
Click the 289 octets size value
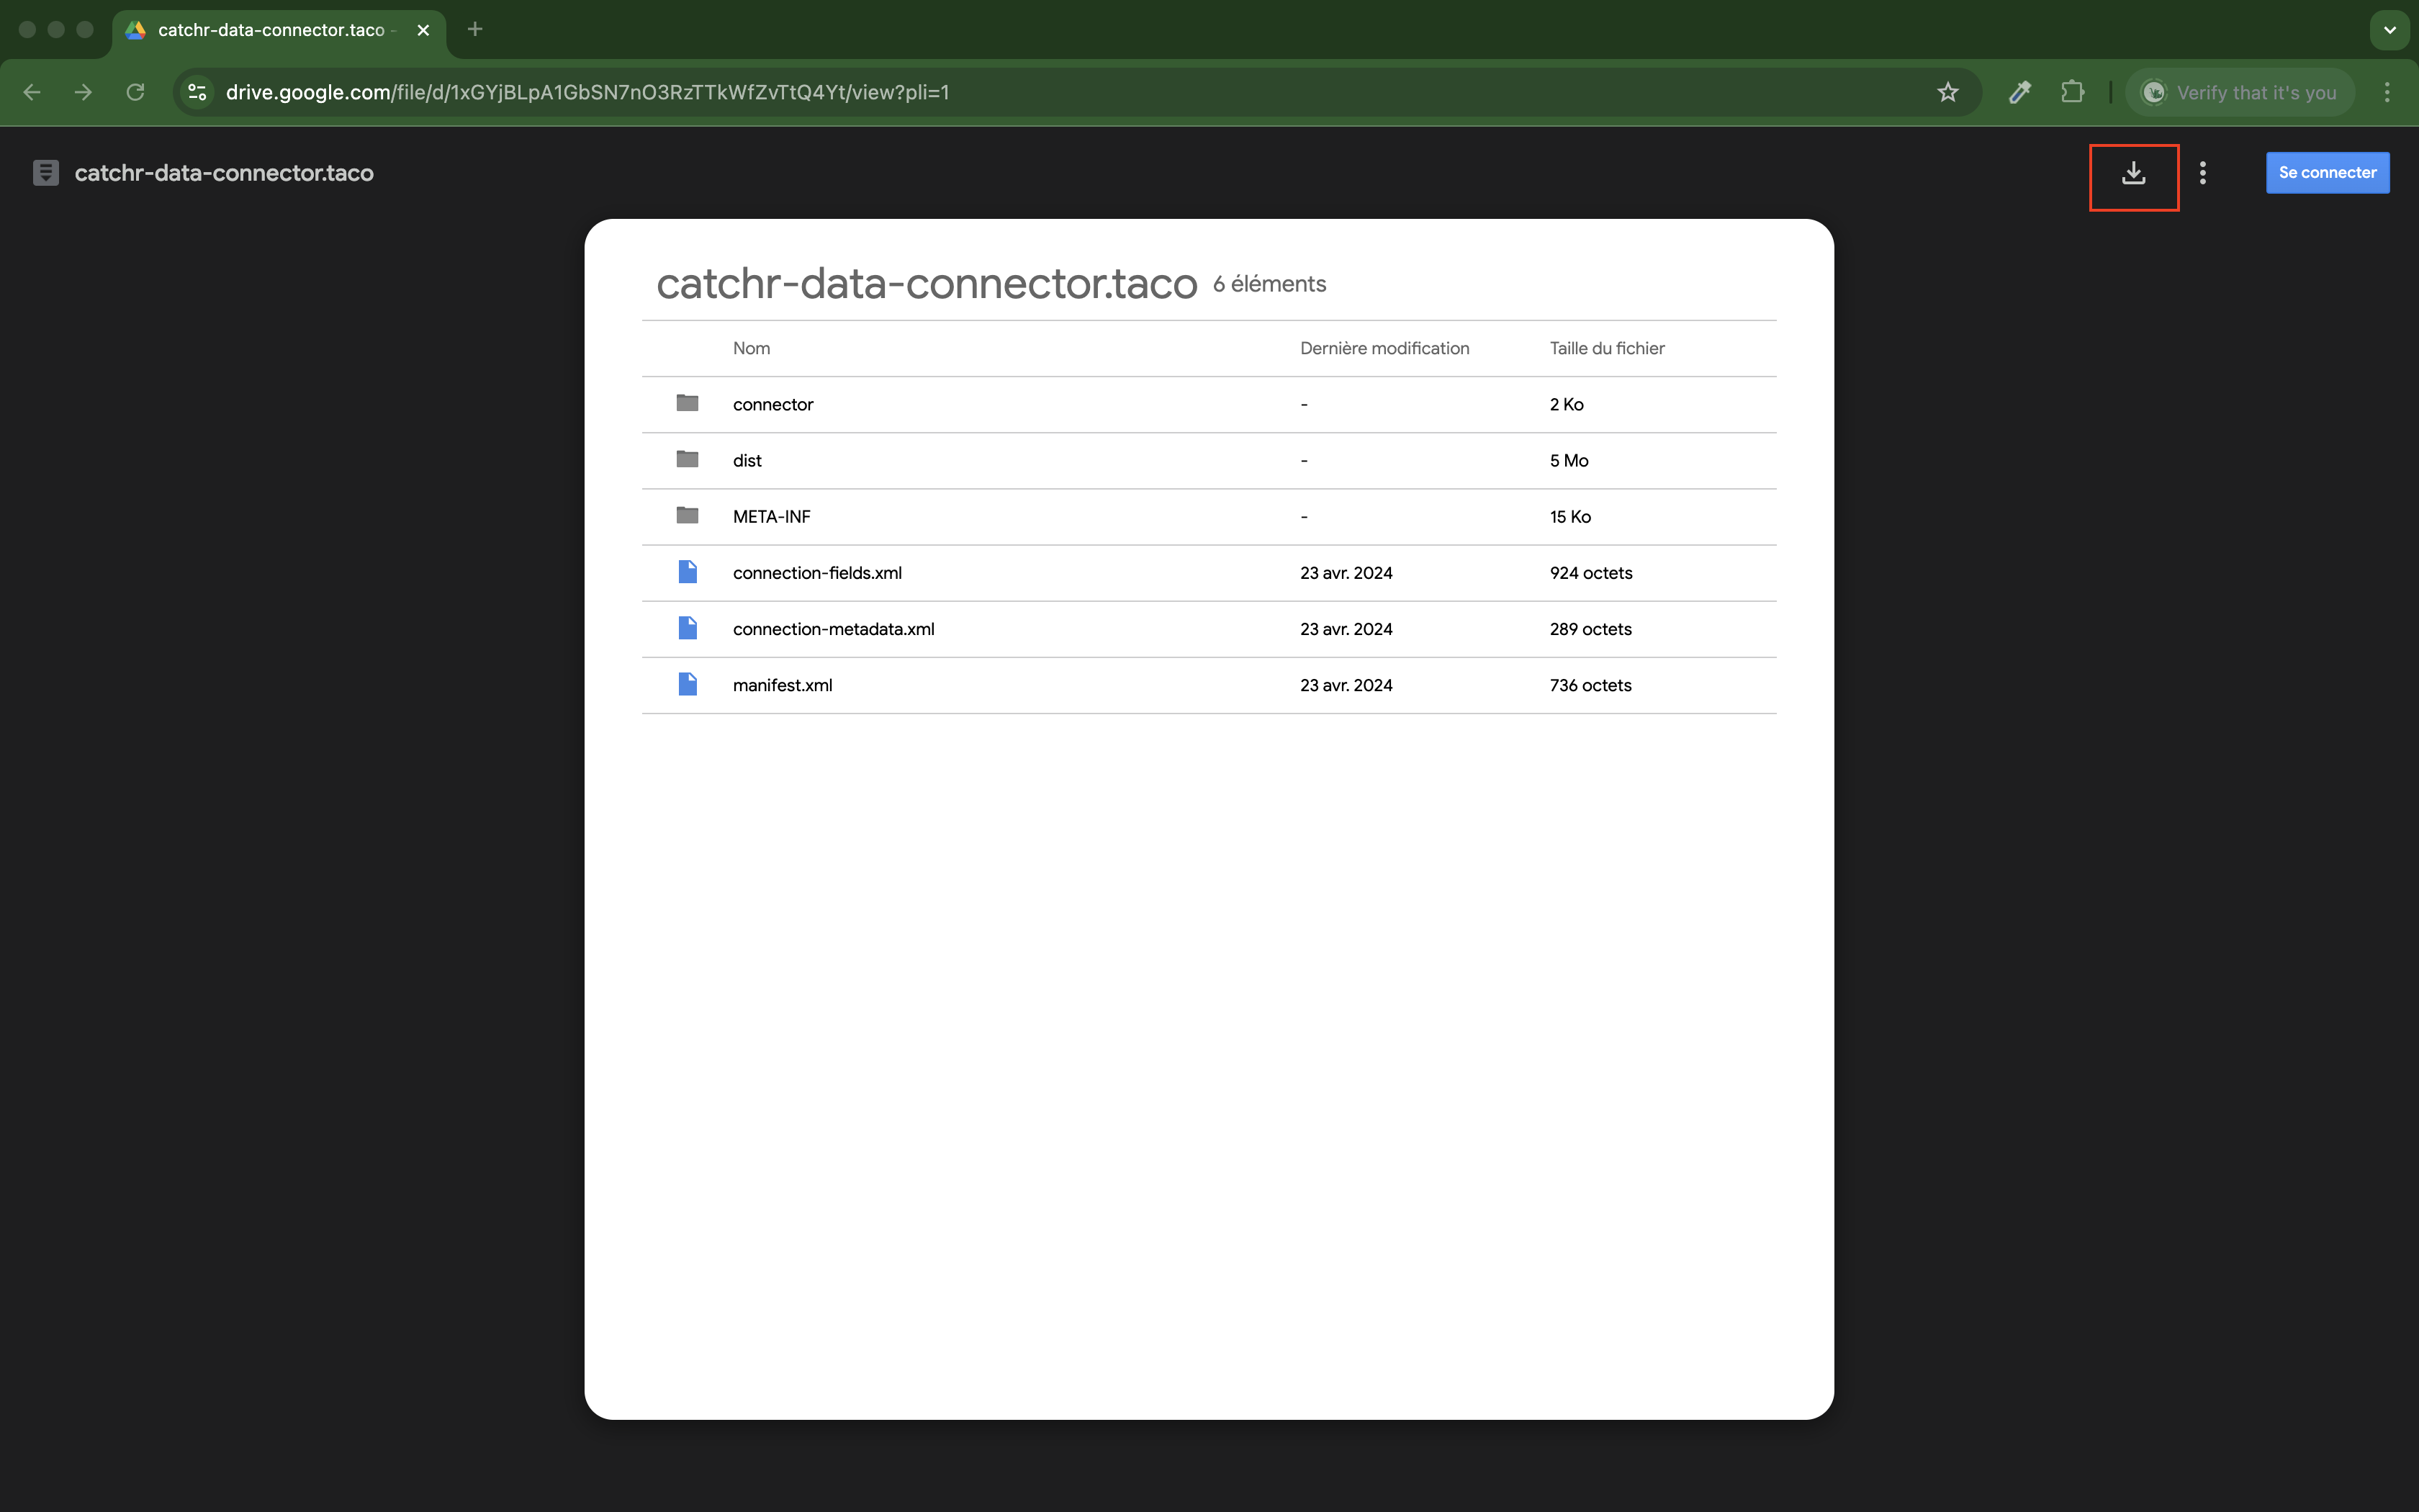(1590, 629)
